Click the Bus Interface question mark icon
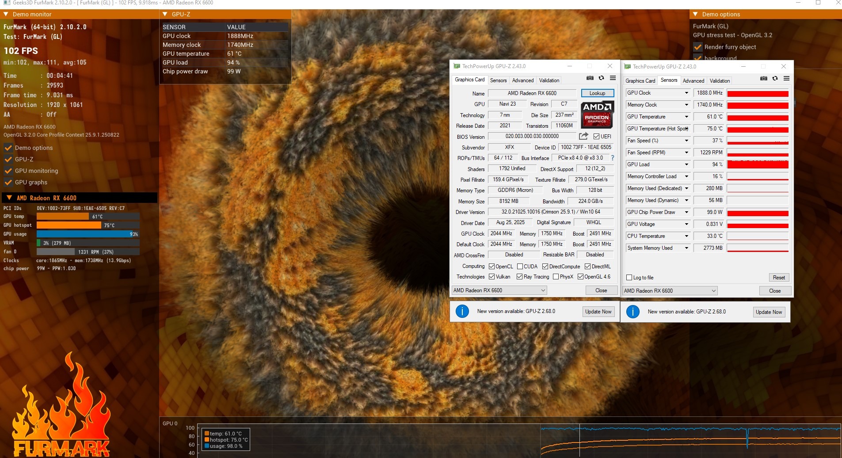Screen dimensions: 842x458 [x=613, y=158]
